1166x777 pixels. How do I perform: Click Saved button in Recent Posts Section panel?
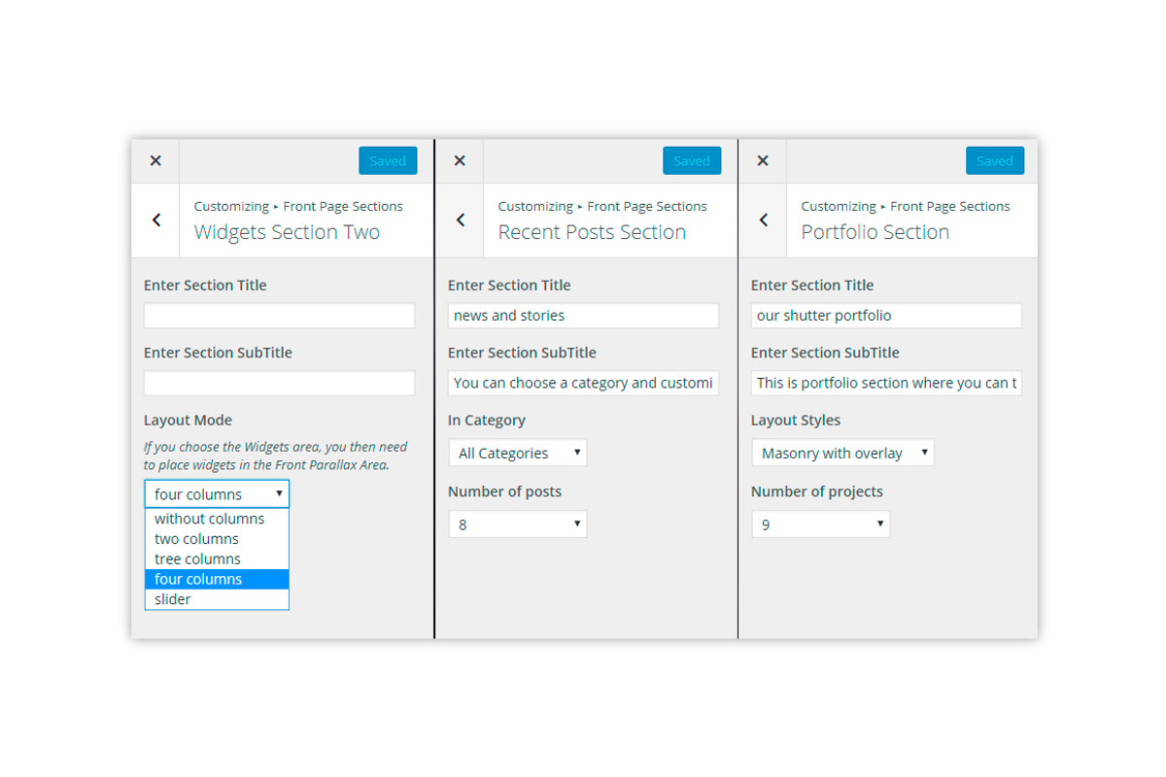[692, 161]
